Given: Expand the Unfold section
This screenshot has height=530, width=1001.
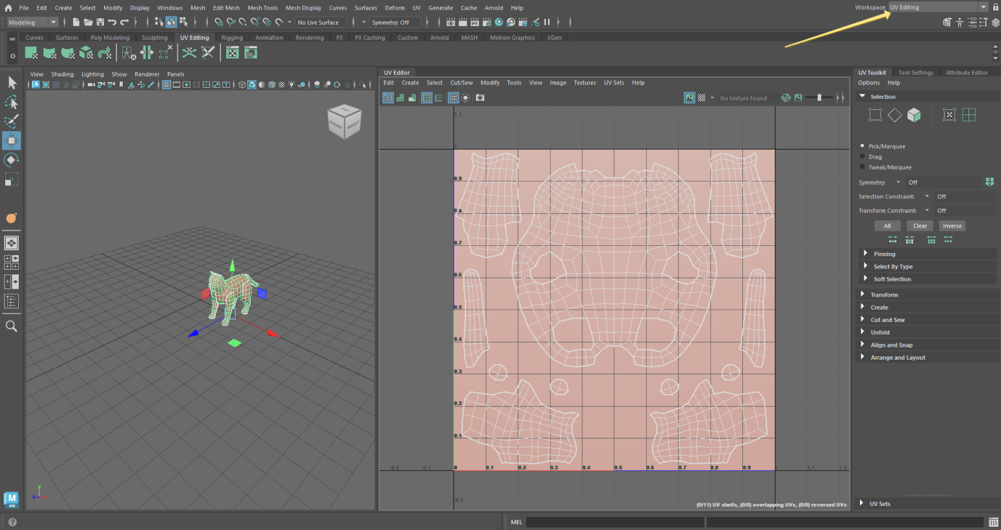Looking at the screenshot, I should [x=880, y=332].
